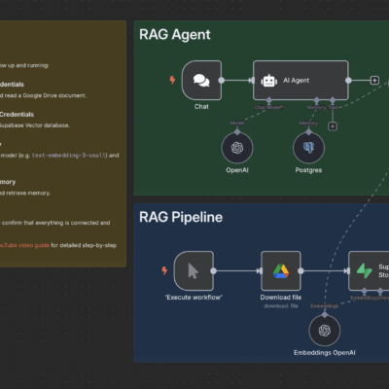Open the Chat trigger node
The height and width of the screenshot is (389, 389).
(201, 80)
